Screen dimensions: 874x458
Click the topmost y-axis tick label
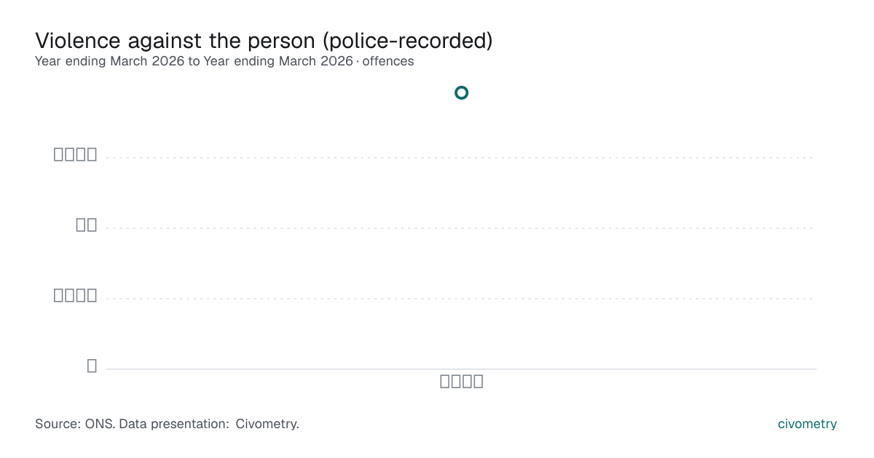75,154
